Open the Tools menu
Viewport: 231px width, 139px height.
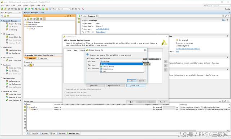[x=19, y=5]
